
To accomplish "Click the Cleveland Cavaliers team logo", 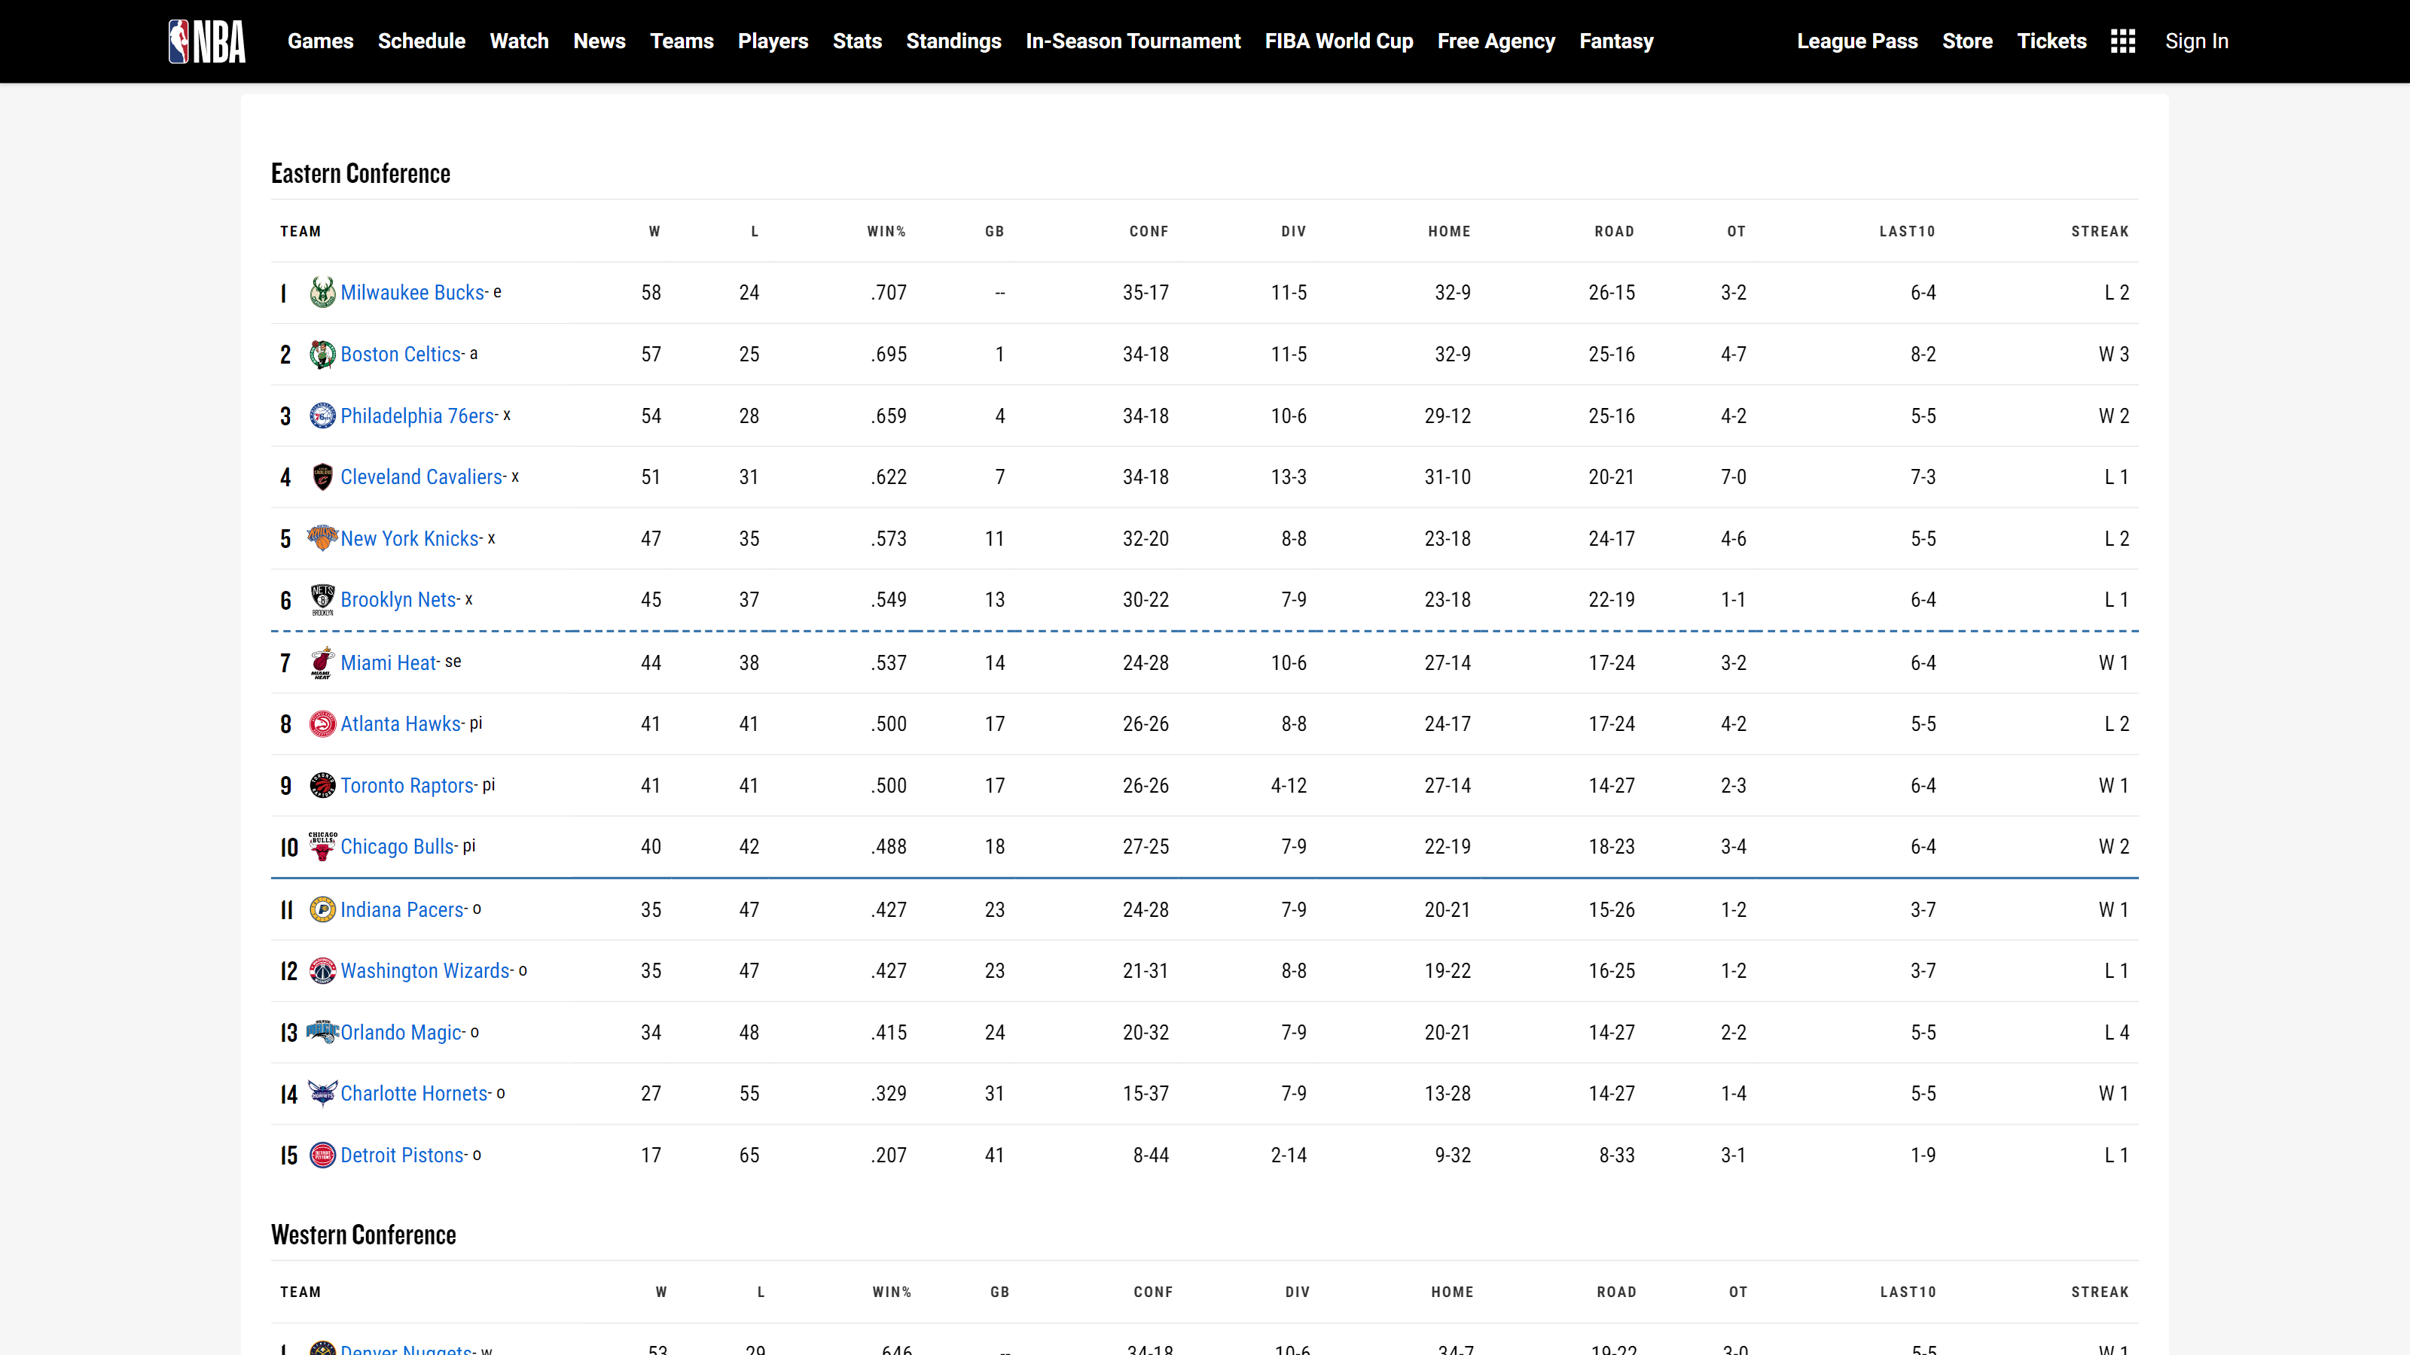I will tap(323, 477).
